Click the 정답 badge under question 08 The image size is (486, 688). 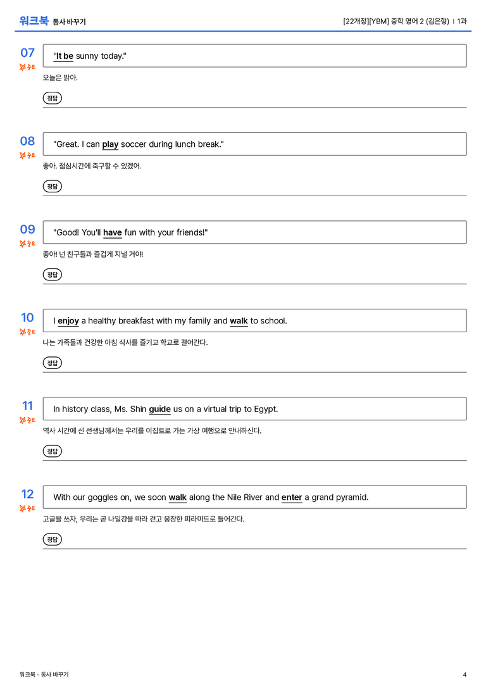pyautogui.click(x=52, y=187)
